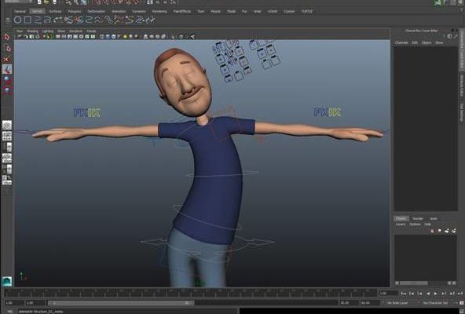
Task: Open Options menu in Layer Editor
Action: pyautogui.click(x=415, y=225)
